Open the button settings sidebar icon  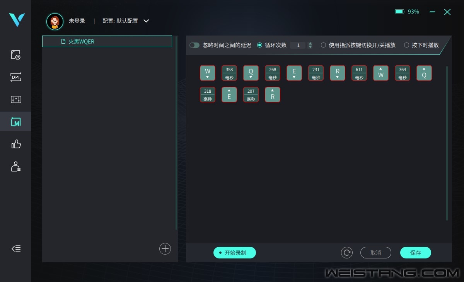click(15, 55)
